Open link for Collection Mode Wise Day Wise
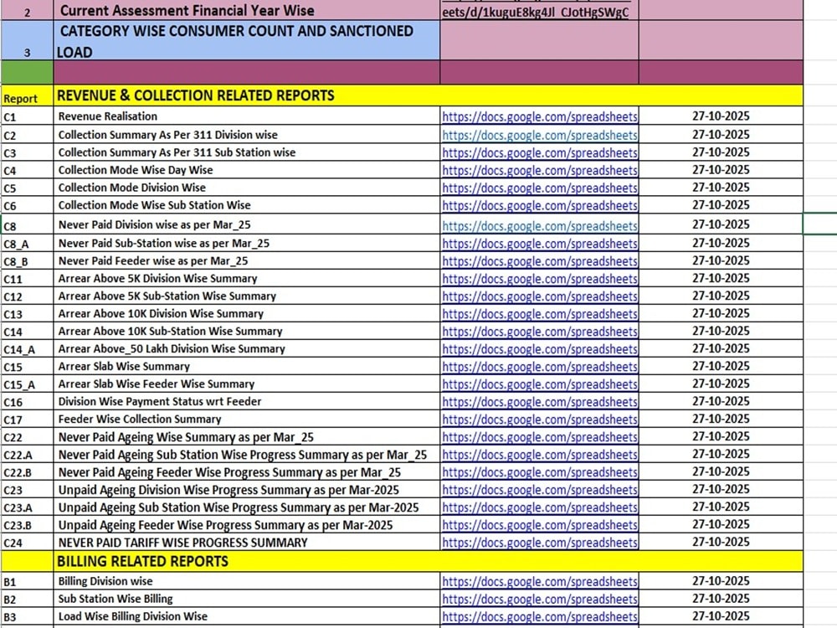The height and width of the screenshot is (628, 837). pos(540,170)
